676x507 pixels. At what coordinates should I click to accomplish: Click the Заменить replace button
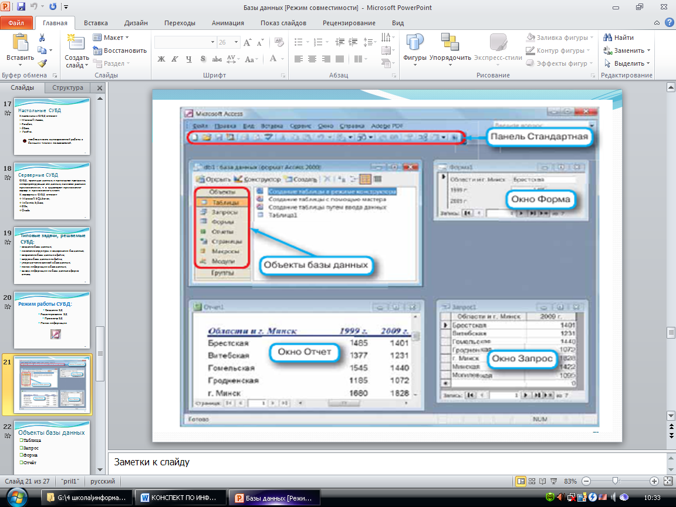[627, 50]
